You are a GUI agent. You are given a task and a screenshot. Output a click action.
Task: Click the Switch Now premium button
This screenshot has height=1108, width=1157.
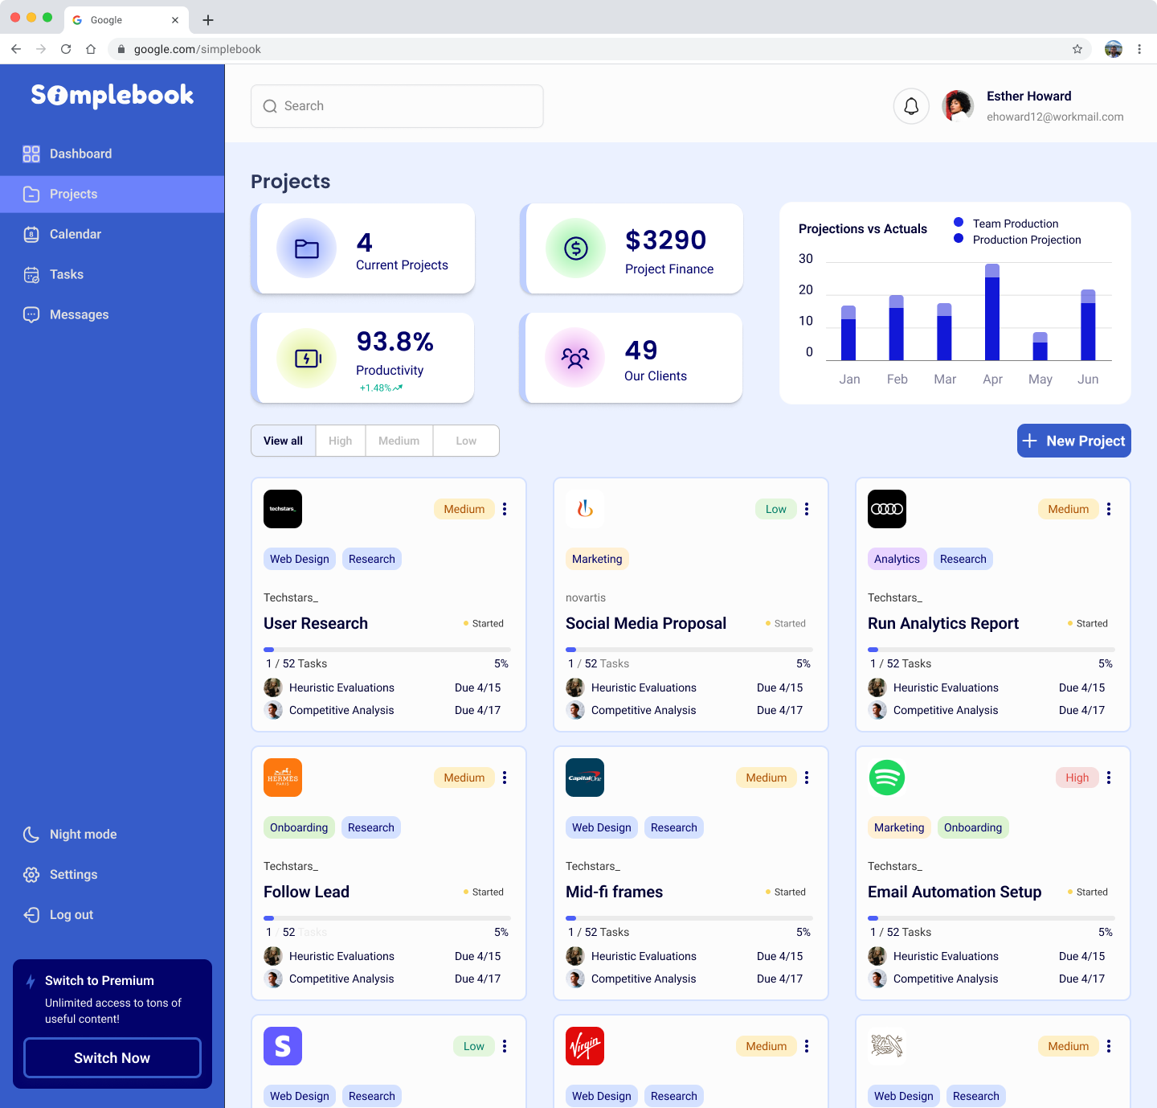(x=112, y=1058)
